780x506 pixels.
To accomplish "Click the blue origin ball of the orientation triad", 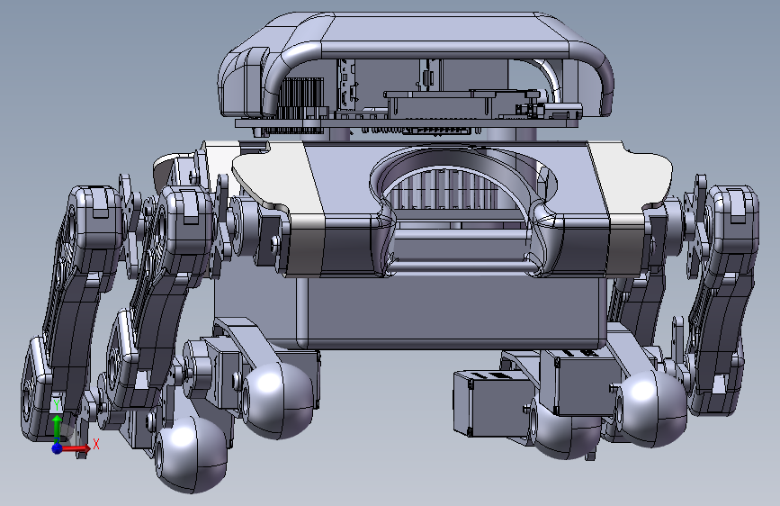I will point(58,448).
